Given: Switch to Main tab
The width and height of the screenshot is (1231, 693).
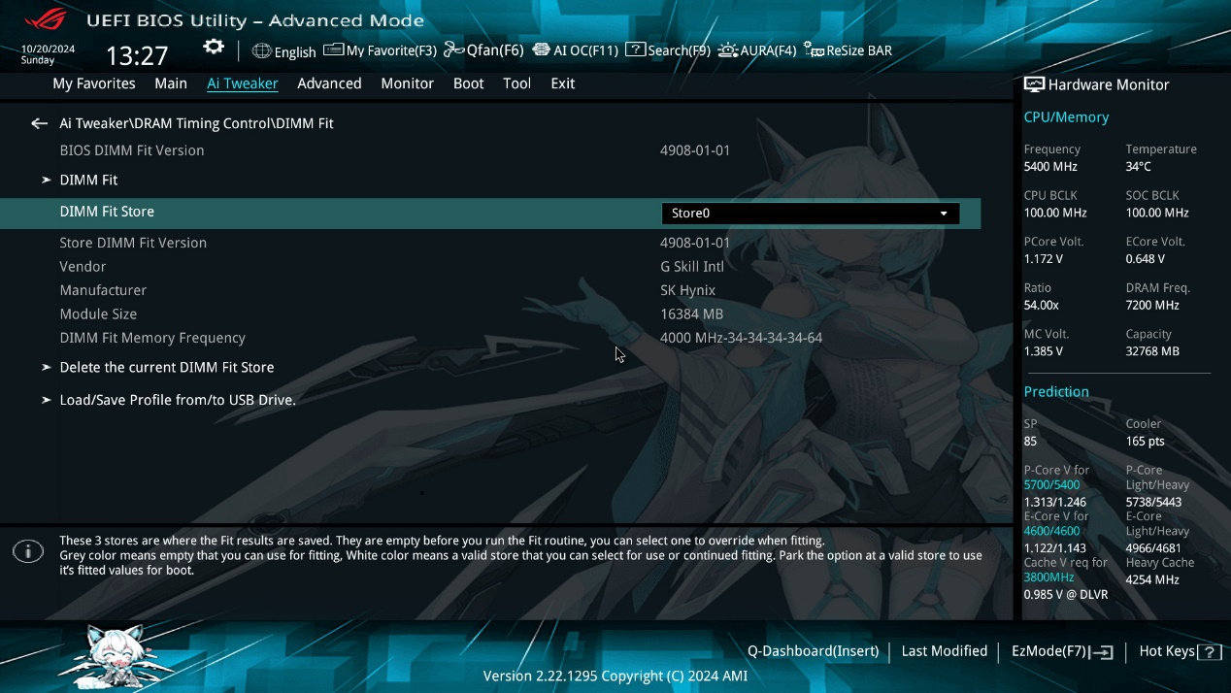Looking at the screenshot, I should [x=171, y=83].
